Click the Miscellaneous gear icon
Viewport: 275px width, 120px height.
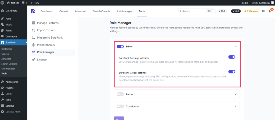point(33,45)
